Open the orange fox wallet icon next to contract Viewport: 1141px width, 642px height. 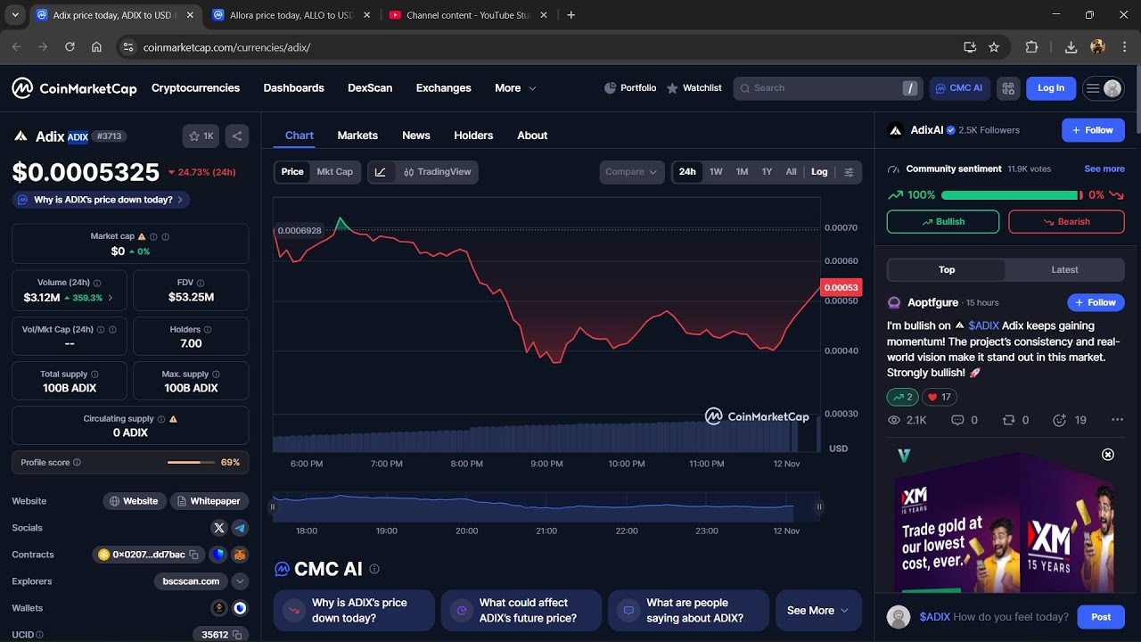tap(240, 555)
